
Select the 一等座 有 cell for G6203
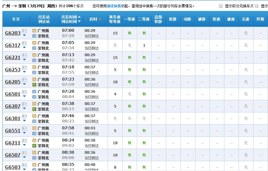130,33
